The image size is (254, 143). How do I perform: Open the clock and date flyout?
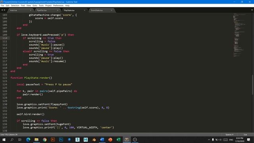(240, 139)
